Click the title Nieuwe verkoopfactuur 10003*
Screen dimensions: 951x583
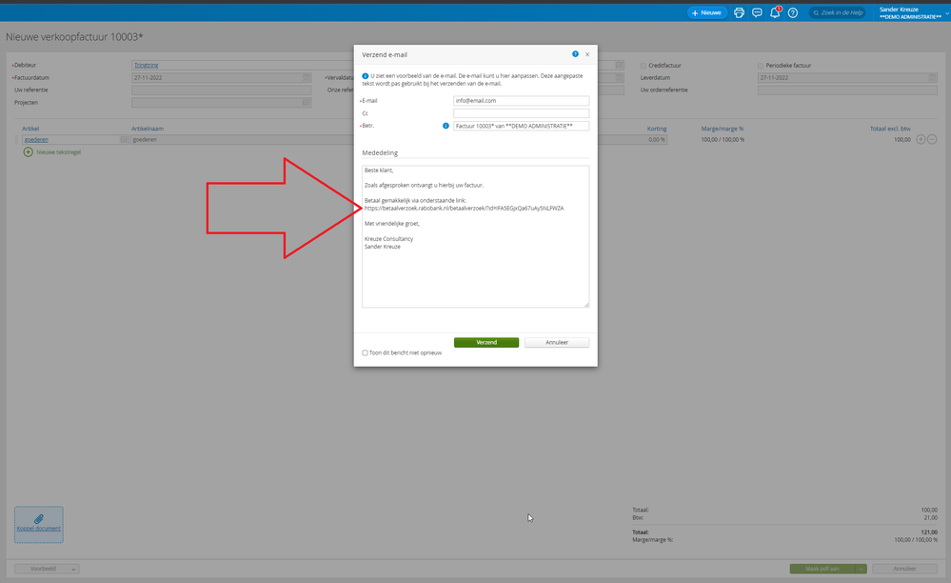[x=74, y=37]
